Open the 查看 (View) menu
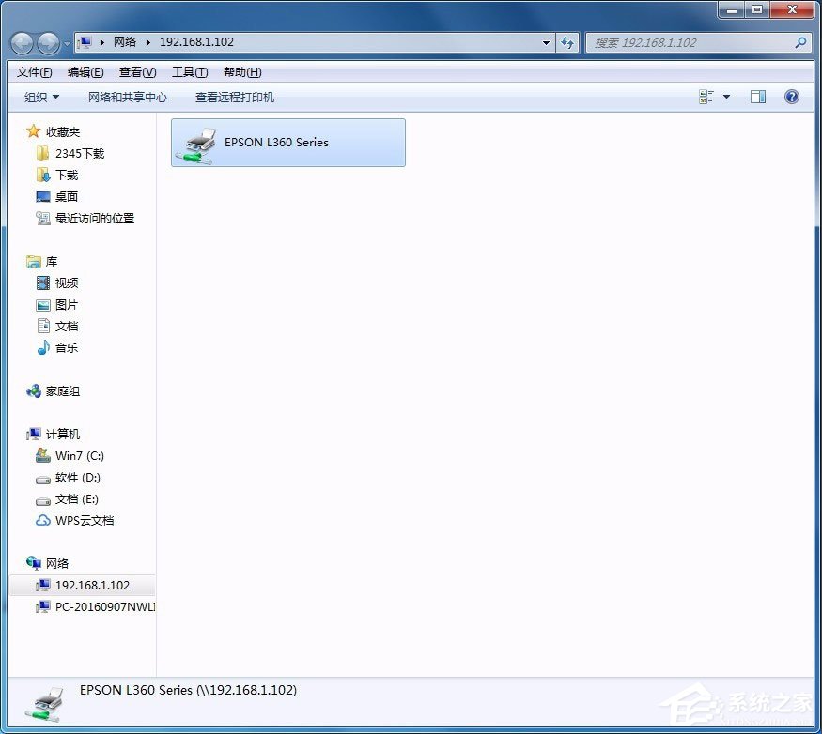822x734 pixels. [136, 71]
